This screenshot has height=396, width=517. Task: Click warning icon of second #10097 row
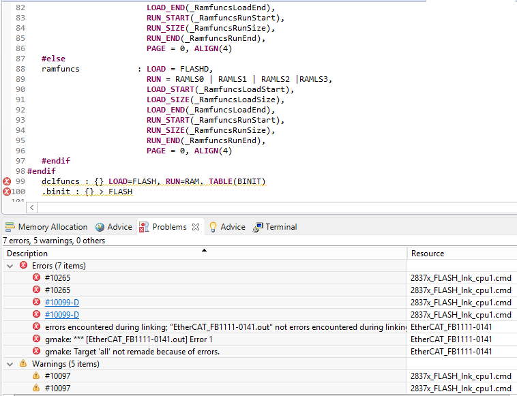(x=36, y=388)
